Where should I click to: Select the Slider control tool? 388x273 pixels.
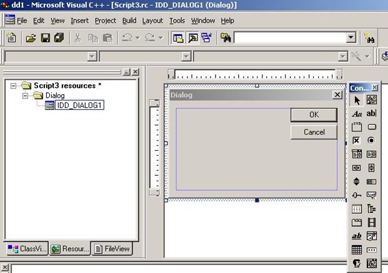356,195
